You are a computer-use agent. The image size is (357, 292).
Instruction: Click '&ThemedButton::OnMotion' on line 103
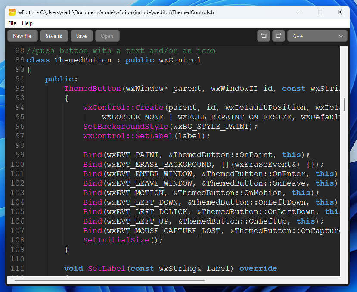coord(228,193)
